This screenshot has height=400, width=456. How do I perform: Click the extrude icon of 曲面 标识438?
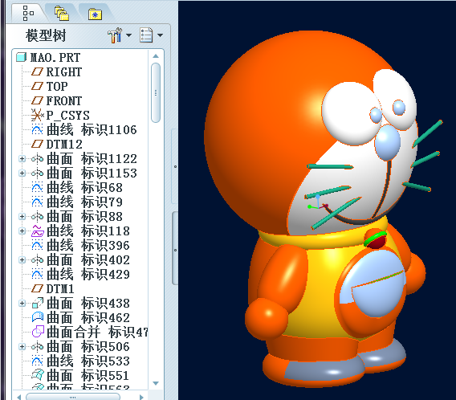[x=38, y=303]
